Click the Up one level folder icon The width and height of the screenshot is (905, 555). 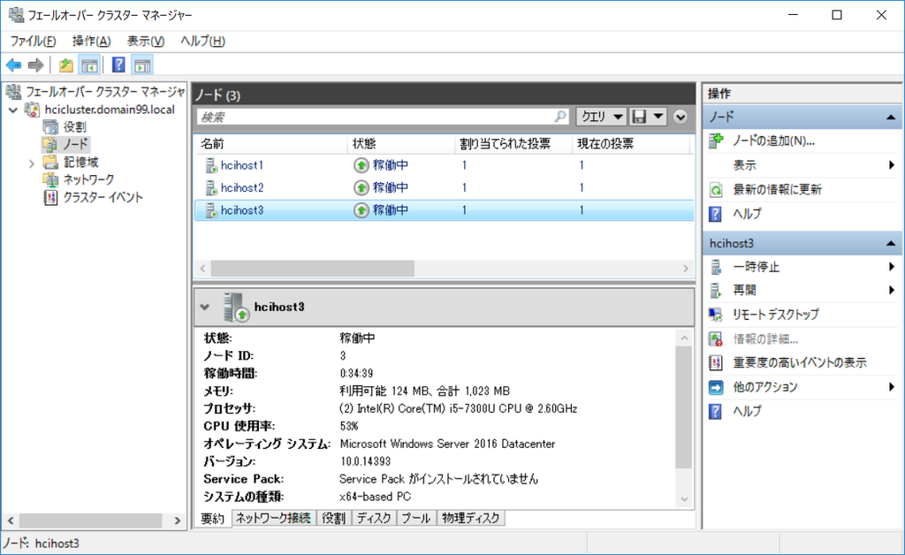point(65,65)
